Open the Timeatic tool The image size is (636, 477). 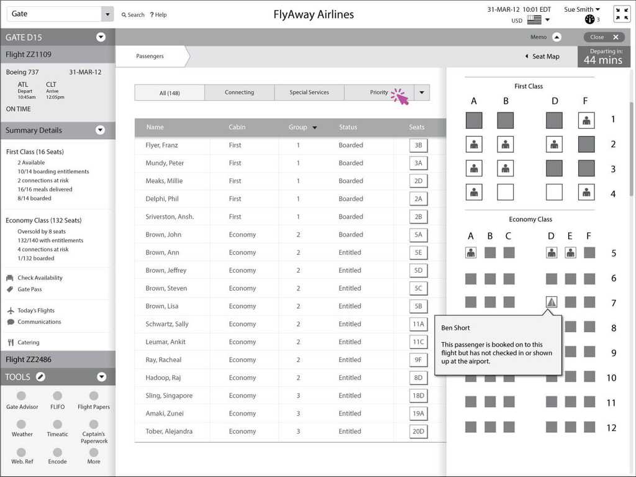pyautogui.click(x=57, y=424)
